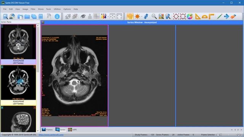The image size is (244, 137).
Task: Decrease frame with minus button on selector
Action: 218,135
